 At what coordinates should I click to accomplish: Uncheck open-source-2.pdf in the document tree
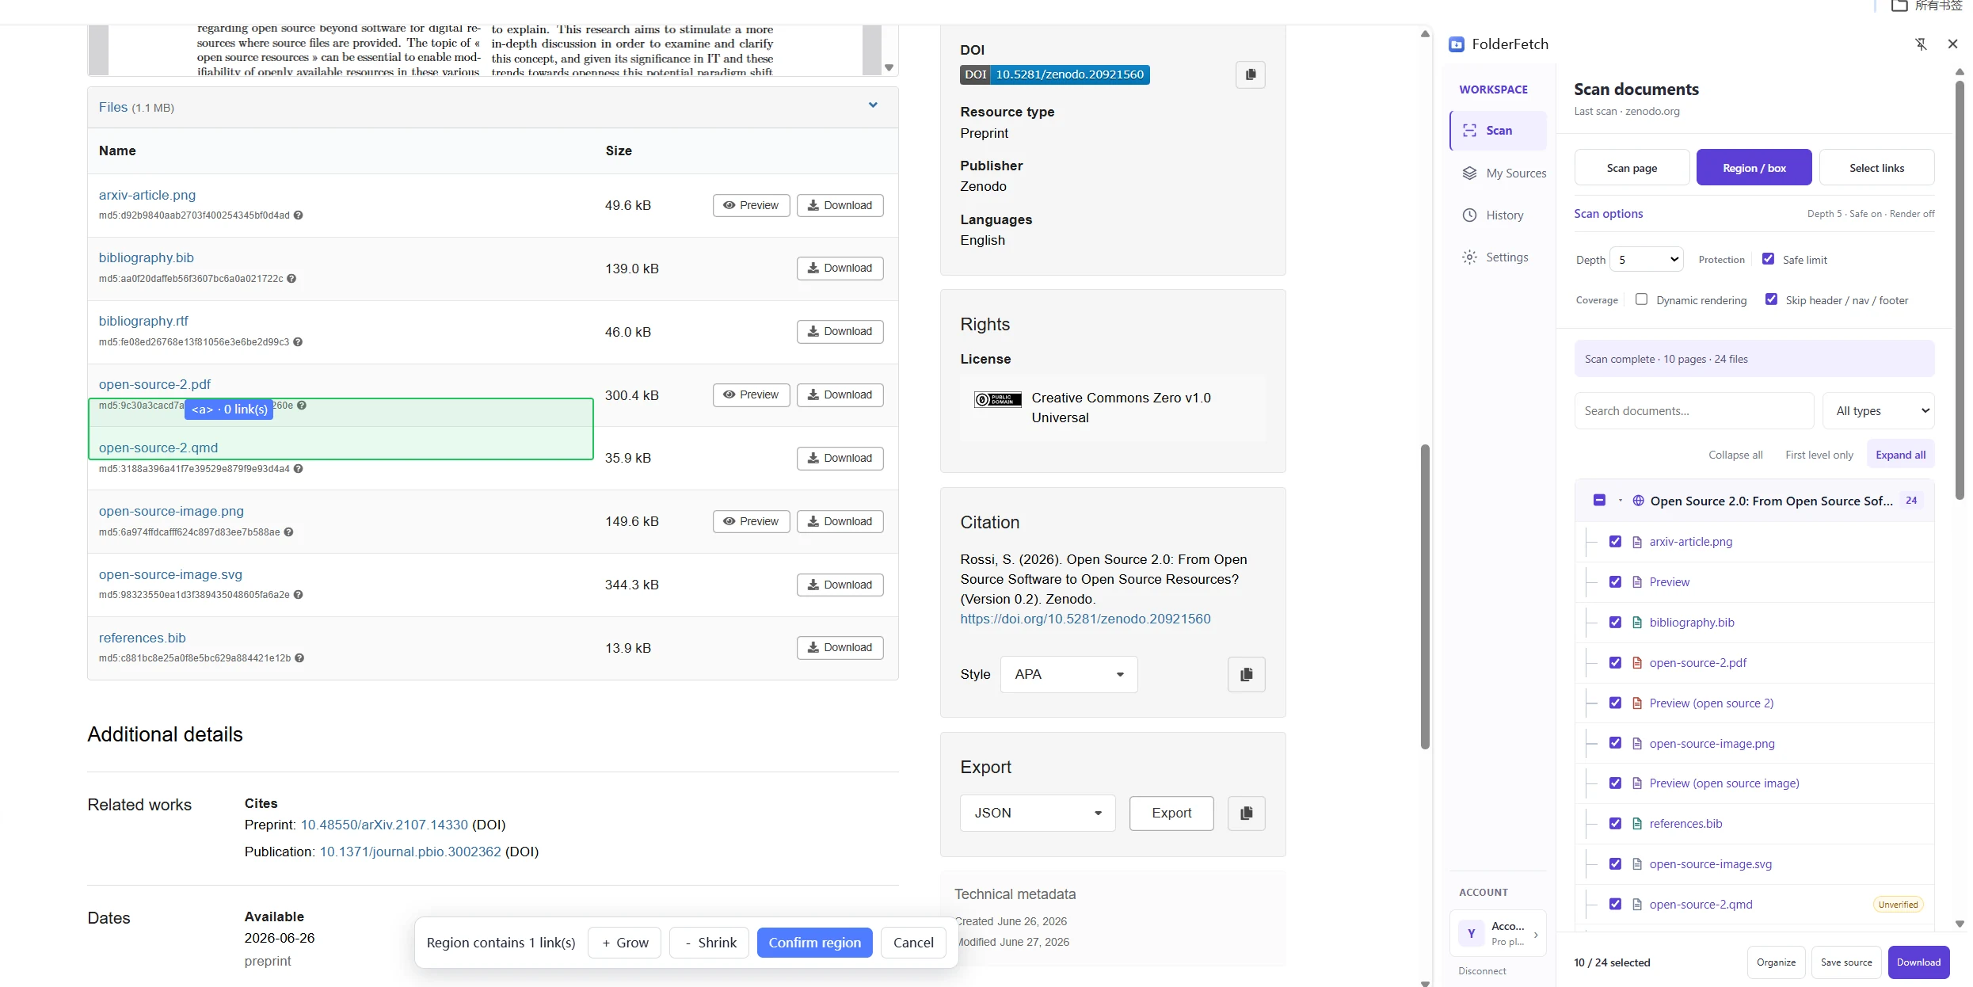pyautogui.click(x=1615, y=663)
